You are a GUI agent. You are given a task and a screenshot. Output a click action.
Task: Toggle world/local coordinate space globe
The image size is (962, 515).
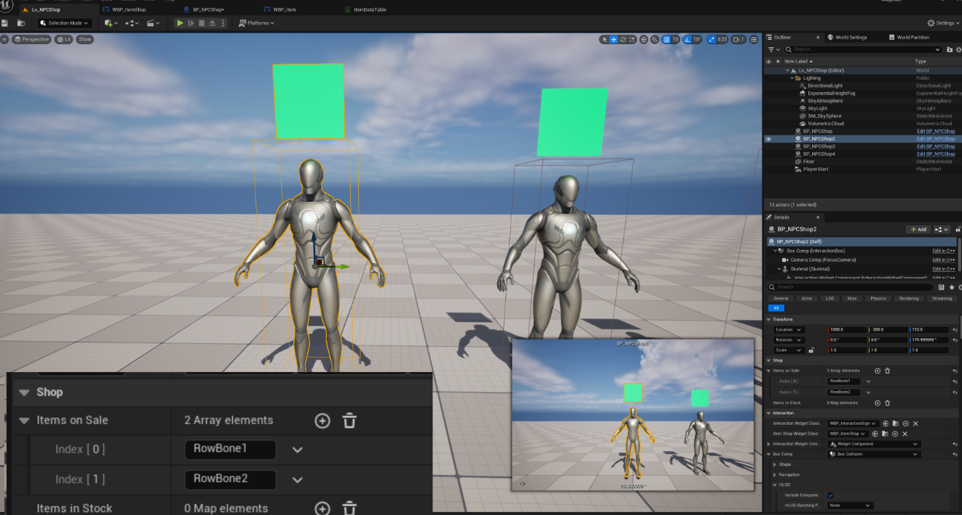[x=644, y=39]
